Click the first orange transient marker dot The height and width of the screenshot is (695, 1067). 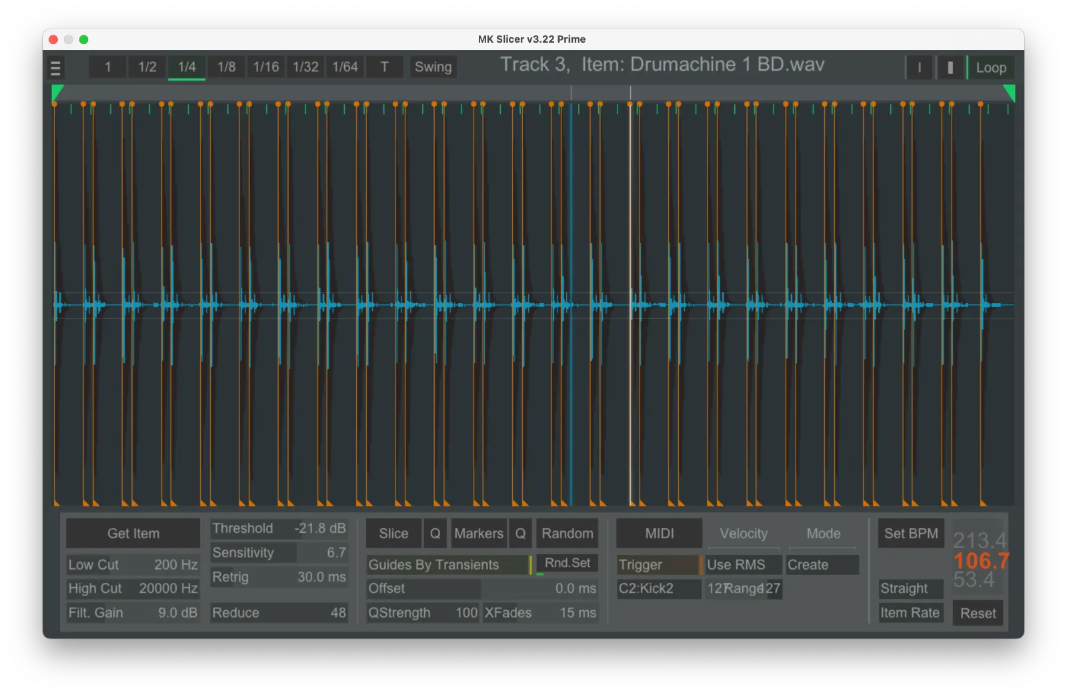point(54,104)
